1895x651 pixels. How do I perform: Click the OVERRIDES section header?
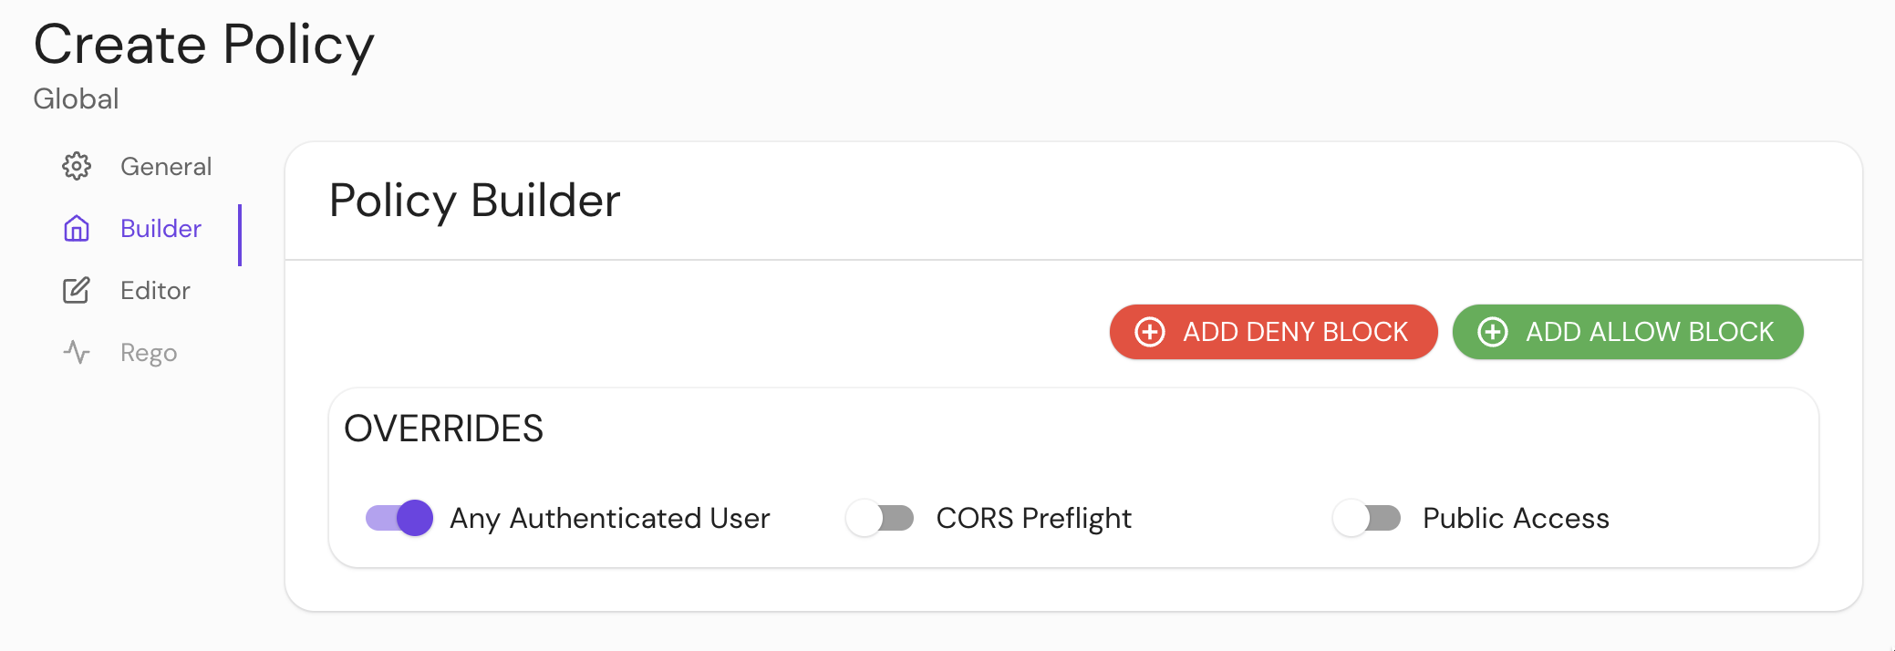click(x=443, y=429)
